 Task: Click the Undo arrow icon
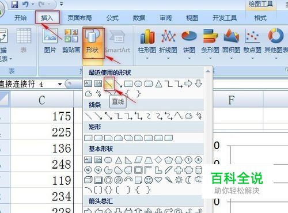(25, 4)
